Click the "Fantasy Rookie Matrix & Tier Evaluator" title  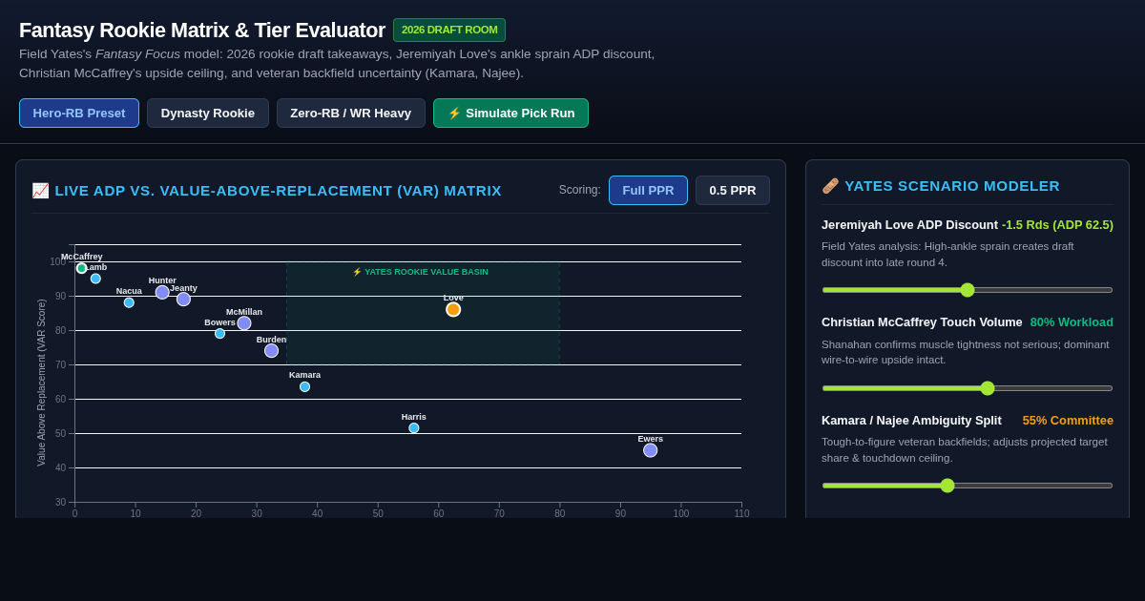(202, 31)
